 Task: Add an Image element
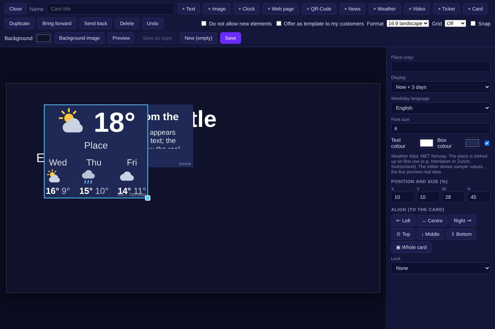(x=217, y=9)
